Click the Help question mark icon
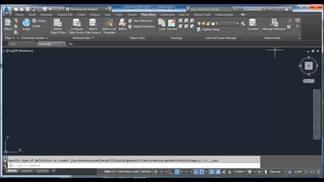The height and width of the screenshot is (182, 324). tap(287, 9)
